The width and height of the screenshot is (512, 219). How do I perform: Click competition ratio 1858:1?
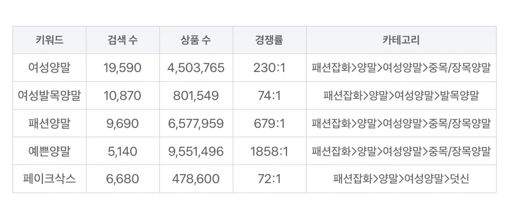[269, 151]
